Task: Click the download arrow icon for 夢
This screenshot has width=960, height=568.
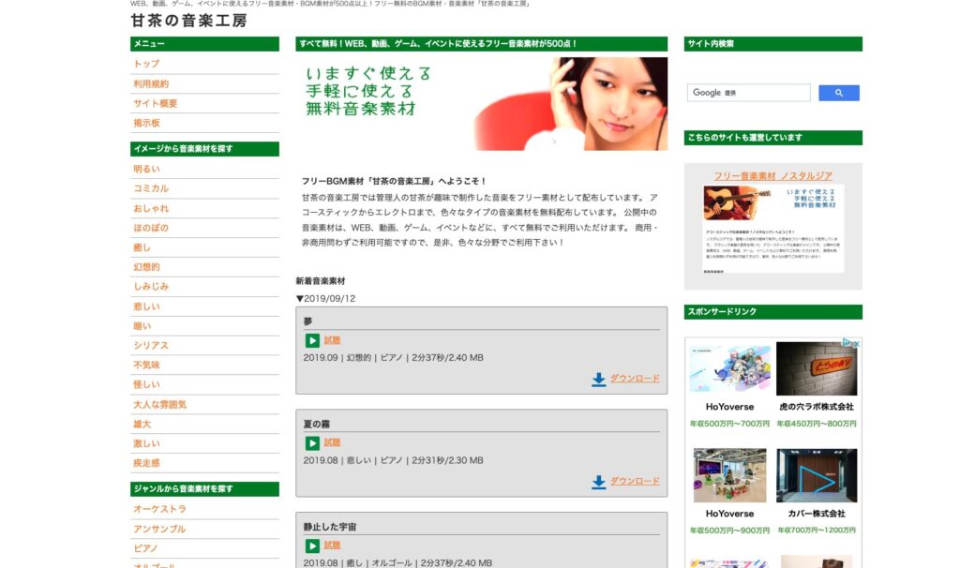Action: (599, 380)
